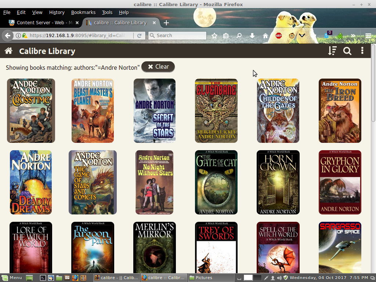Click the Greasemonkey monkey icon
Viewport: 376px width, 282px height.
[x=292, y=36]
